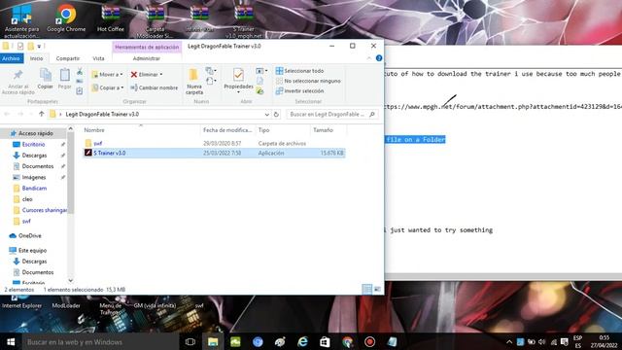Screen dimensions: 622x350
Task: Switch to the Compartir ribbon tab
Action: pyautogui.click(x=68, y=58)
